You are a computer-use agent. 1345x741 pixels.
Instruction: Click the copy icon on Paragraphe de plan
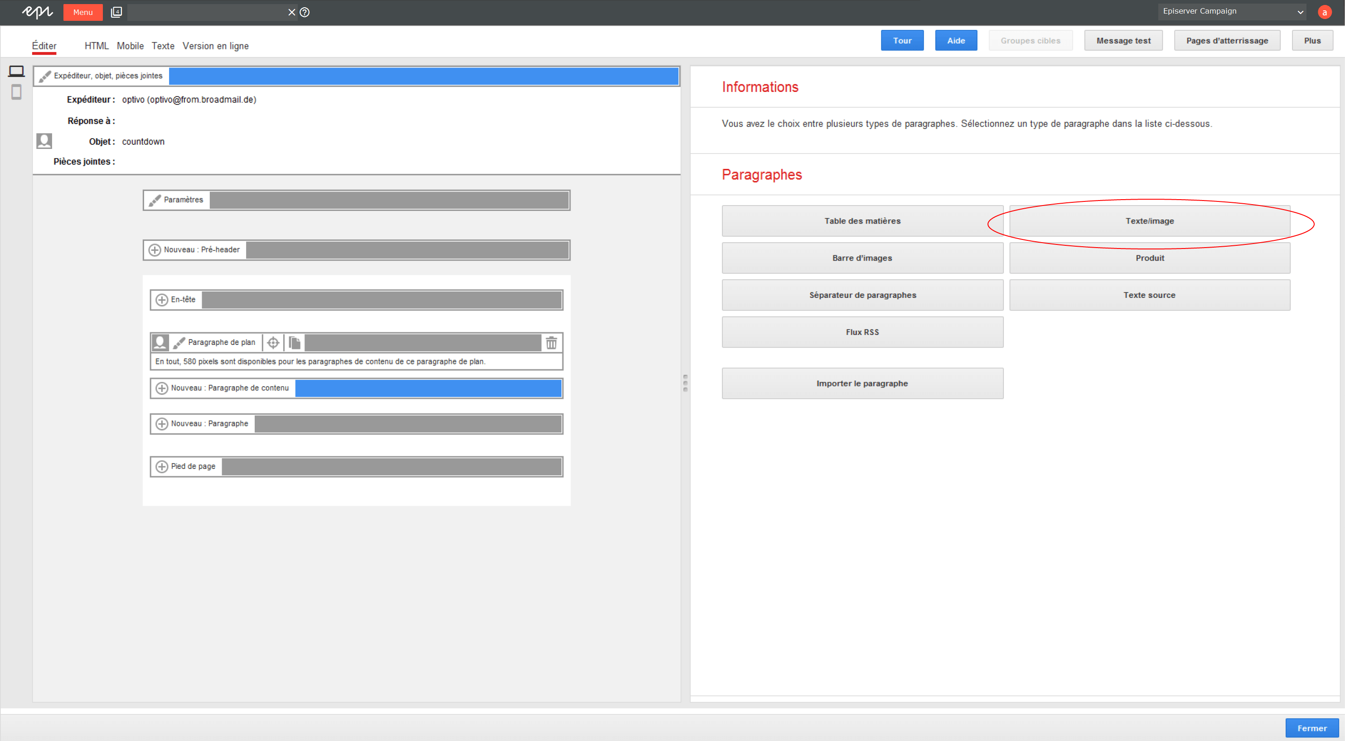295,343
